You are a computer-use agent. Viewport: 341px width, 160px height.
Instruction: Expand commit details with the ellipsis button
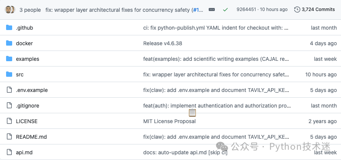[212, 10]
